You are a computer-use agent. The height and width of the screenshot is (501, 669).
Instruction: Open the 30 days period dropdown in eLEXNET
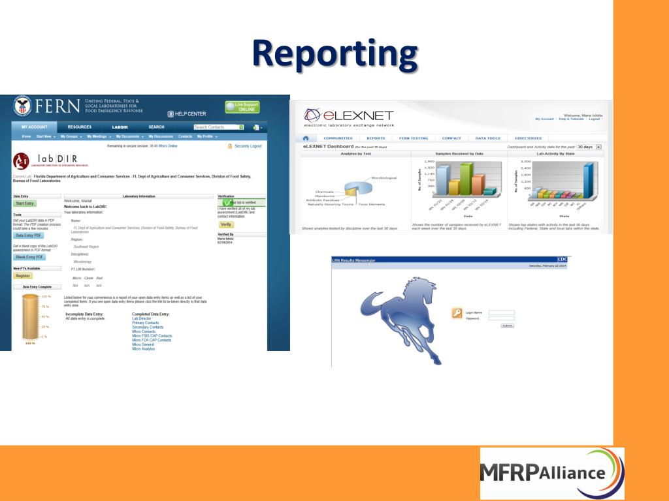[x=589, y=147]
